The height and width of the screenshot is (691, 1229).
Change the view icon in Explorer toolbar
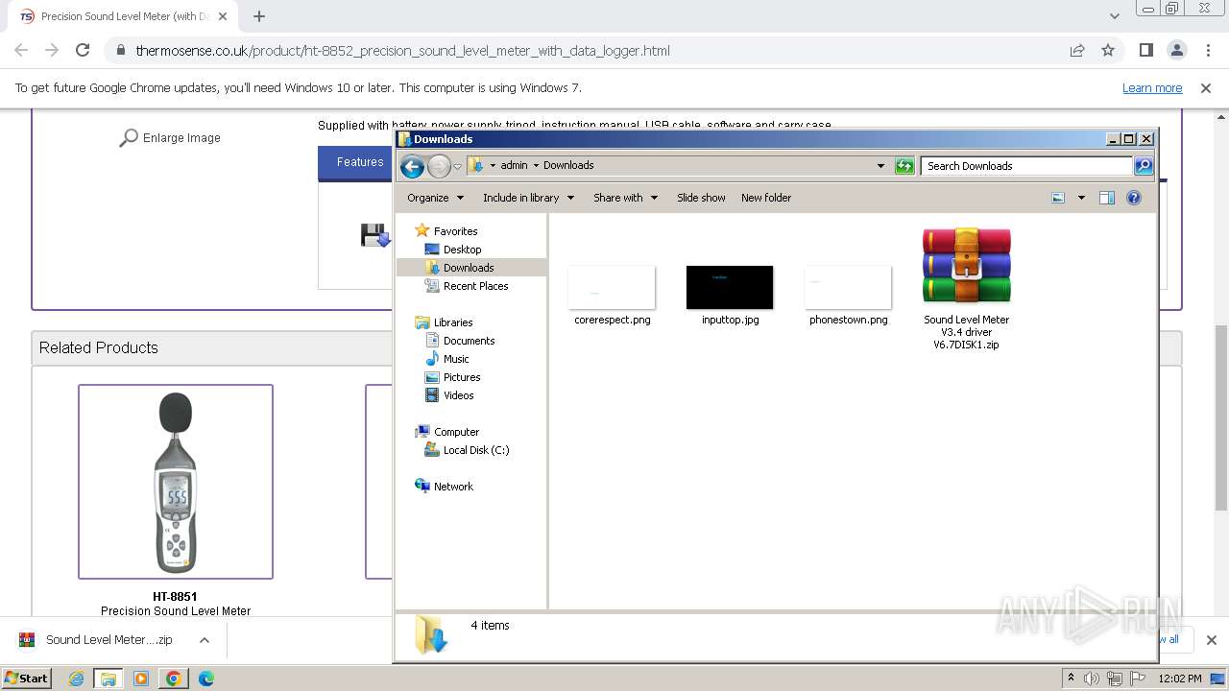point(1058,198)
